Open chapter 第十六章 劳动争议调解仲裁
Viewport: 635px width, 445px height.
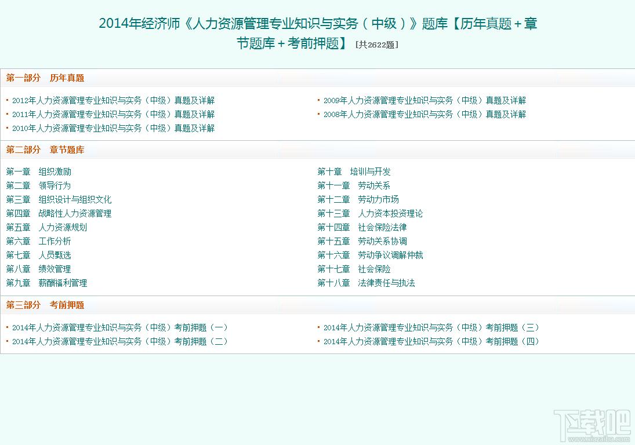coord(371,256)
